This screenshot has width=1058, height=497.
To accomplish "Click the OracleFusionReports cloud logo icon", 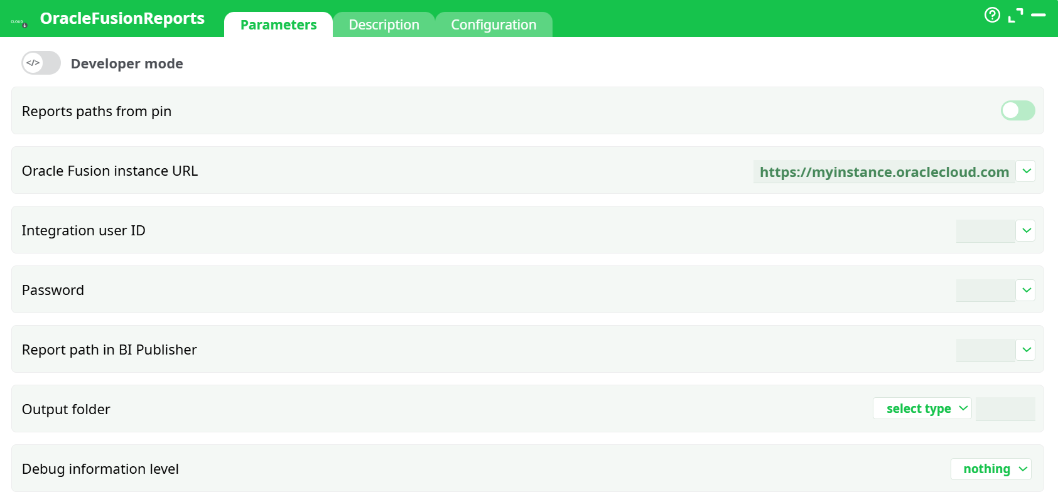I will pyautogui.click(x=19, y=23).
